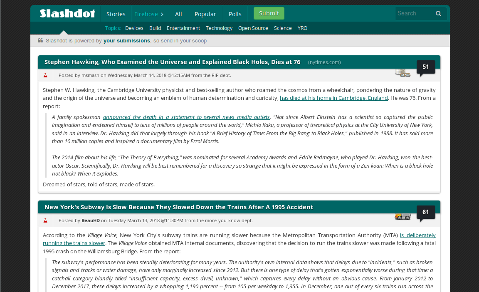The height and width of the screenshot is (292, 479).
Task: Go to Popular stories
Action: [x=205, y=14]
